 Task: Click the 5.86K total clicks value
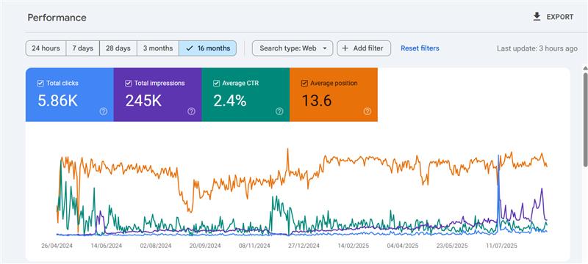coord(58,100)
